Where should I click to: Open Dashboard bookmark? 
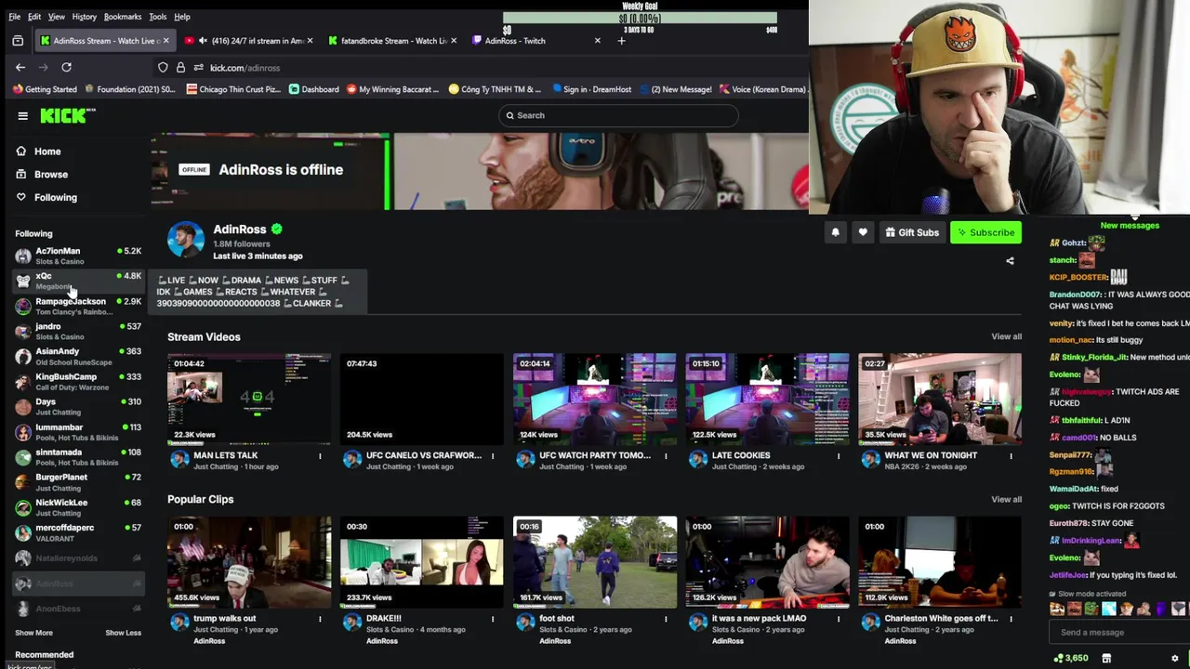(x=313, y=89)
